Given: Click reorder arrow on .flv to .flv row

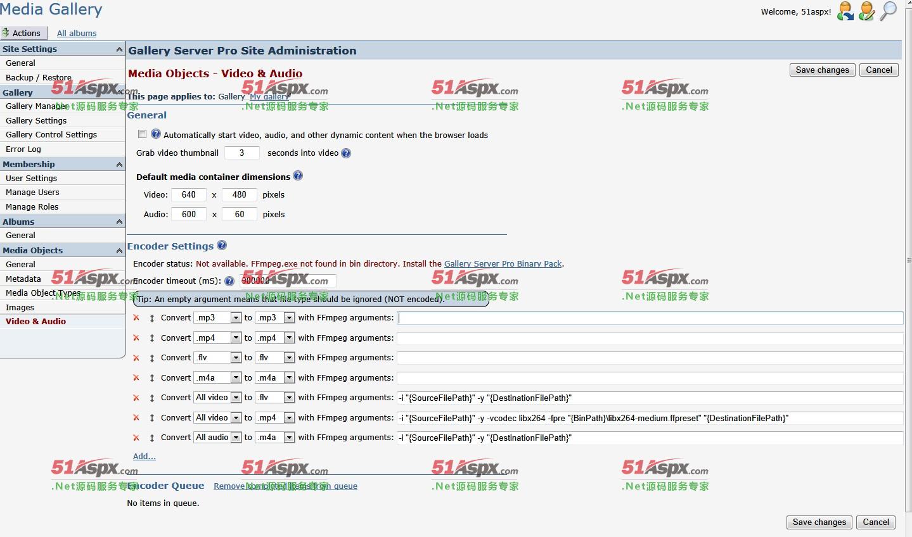Looking at the screenshot, I should [x=152, y=358].
